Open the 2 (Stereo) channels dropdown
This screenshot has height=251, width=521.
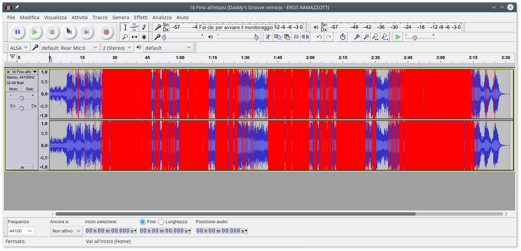(118, 48)
